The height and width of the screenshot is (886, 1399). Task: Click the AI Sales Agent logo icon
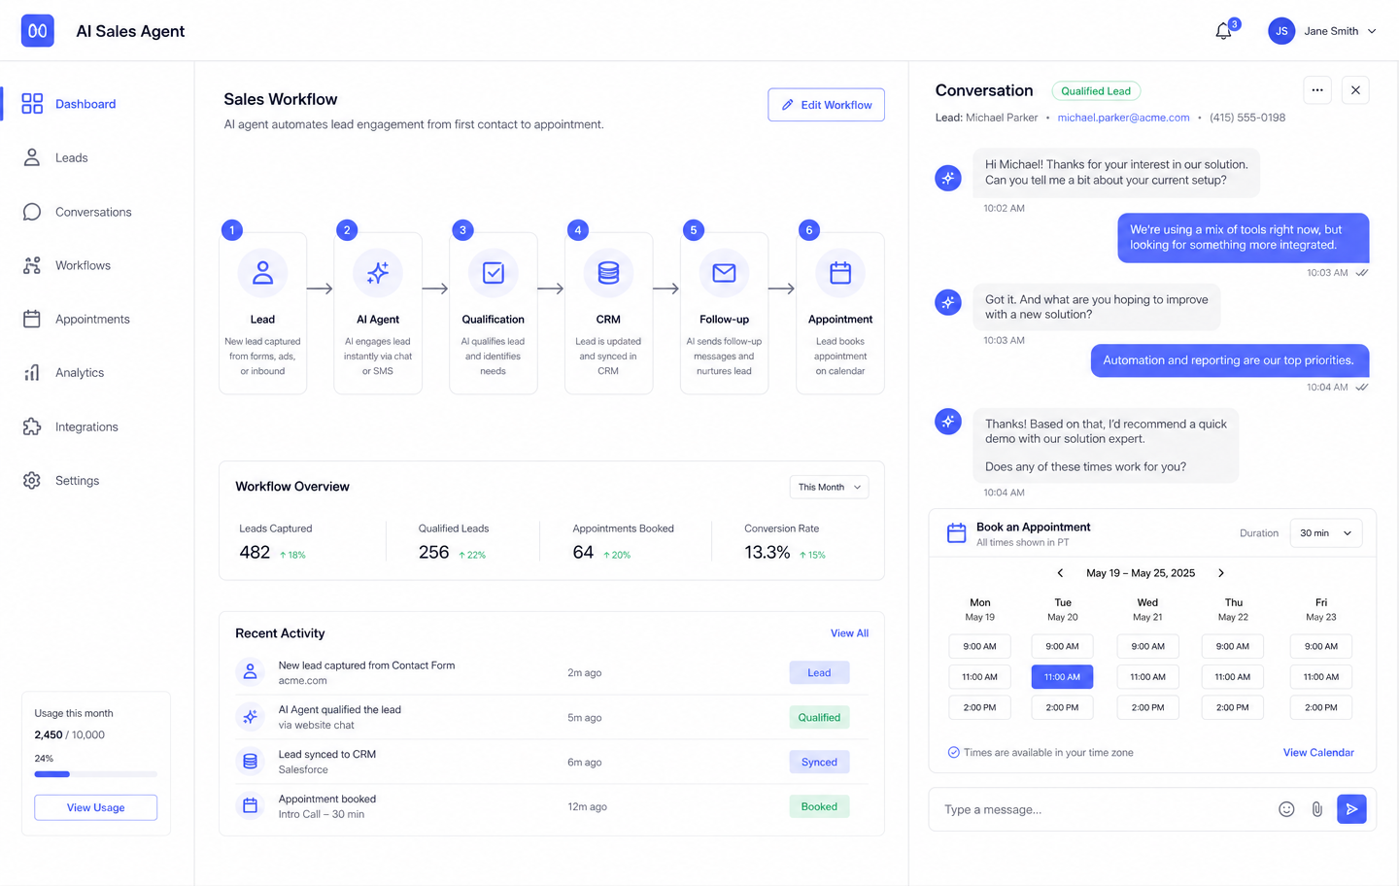(x=38, y=31)
